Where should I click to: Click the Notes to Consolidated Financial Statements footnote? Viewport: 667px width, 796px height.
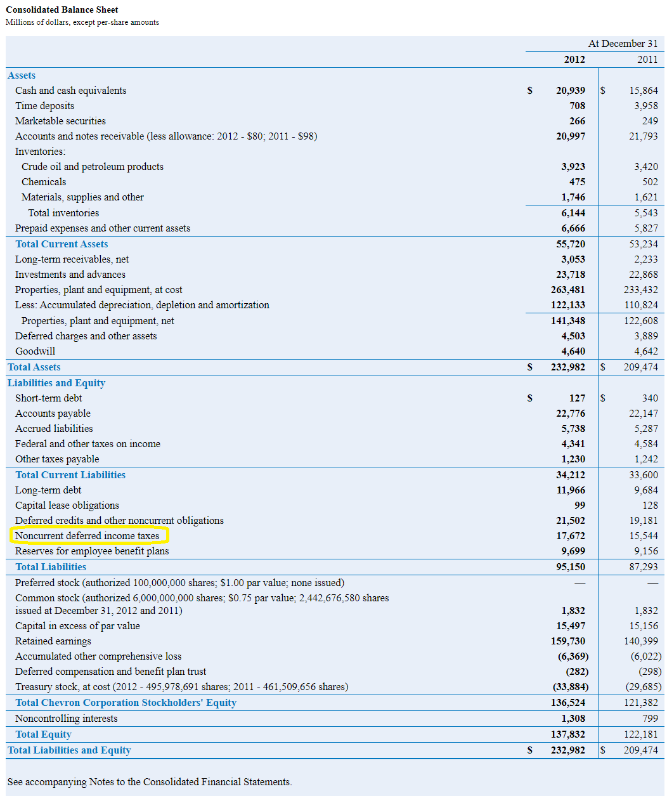pos(150,782)
